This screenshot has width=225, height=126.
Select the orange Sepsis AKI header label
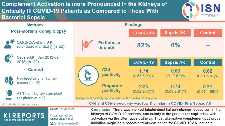[x=176, y=33]
